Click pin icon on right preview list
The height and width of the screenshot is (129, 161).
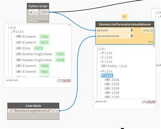[x=154, y=46]
